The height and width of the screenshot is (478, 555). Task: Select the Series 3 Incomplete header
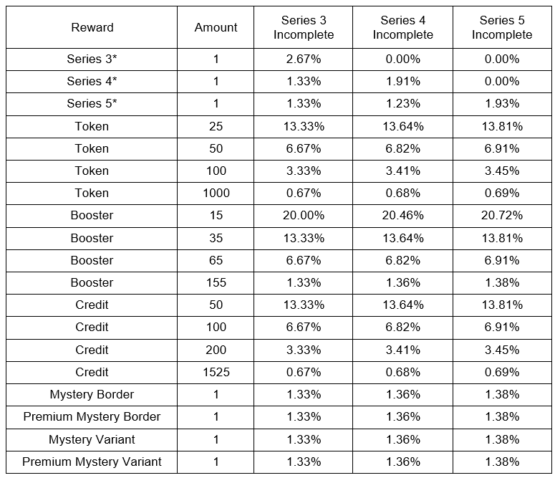(x=303, y=28)
